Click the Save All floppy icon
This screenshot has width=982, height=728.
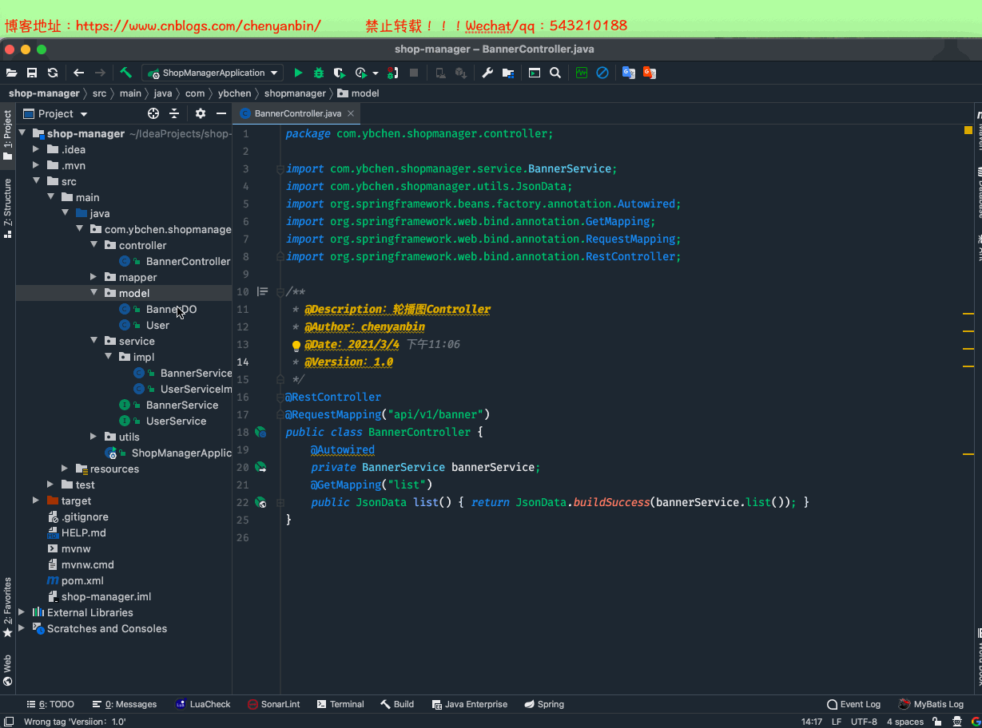tap(32, 73)
